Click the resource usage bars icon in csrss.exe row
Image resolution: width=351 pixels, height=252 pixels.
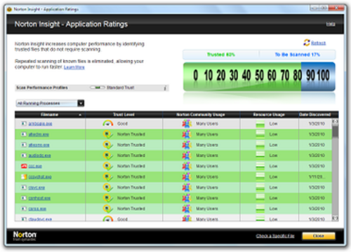260,209
